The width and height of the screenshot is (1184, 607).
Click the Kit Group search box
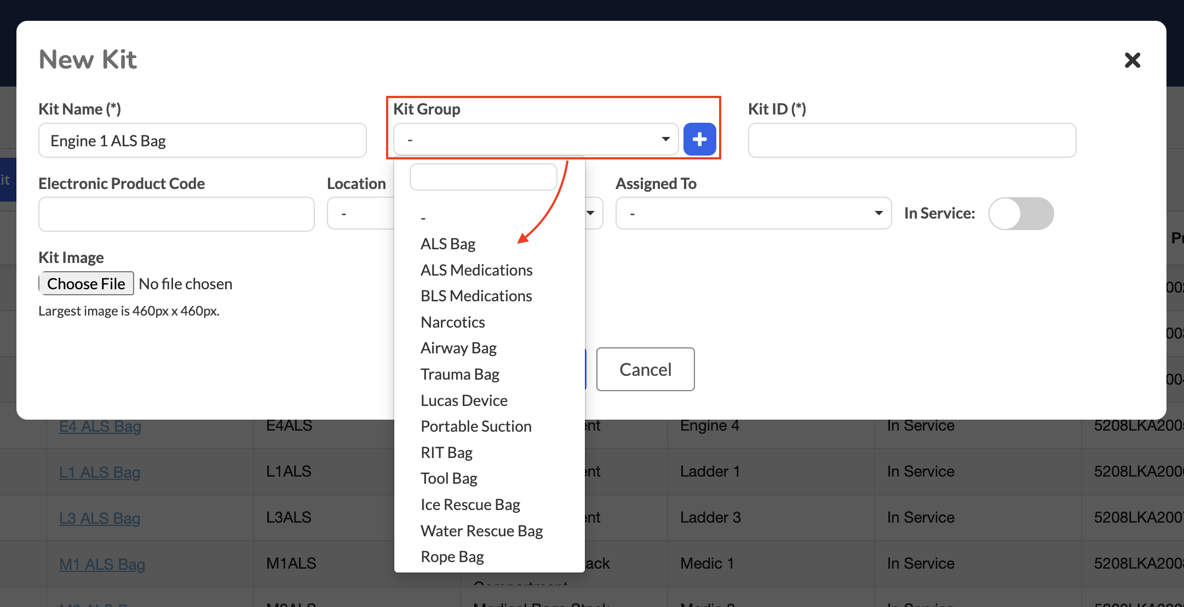coord(484,177)
